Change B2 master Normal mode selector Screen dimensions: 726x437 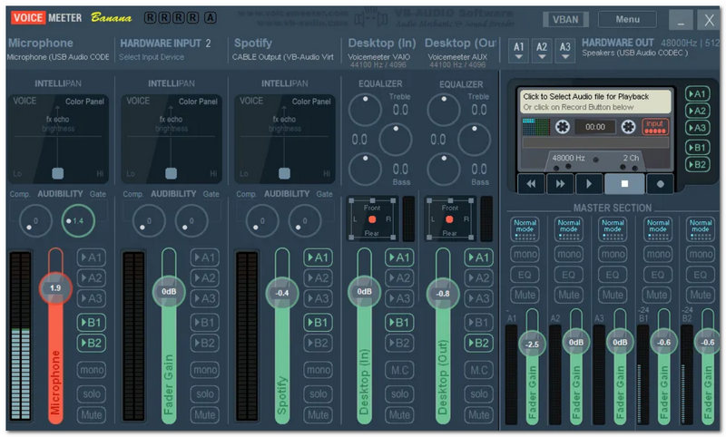(701, 229)
